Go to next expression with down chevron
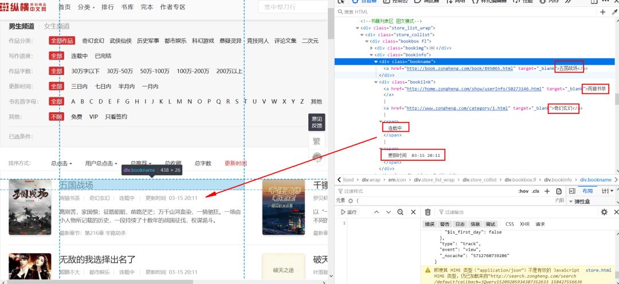619x284 pixels. coord(389,212)
